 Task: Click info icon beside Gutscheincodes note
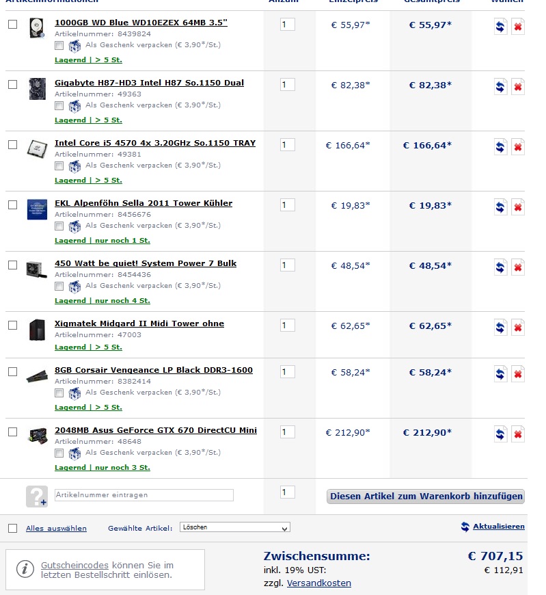pyautogui.click(x=25, y=569)
